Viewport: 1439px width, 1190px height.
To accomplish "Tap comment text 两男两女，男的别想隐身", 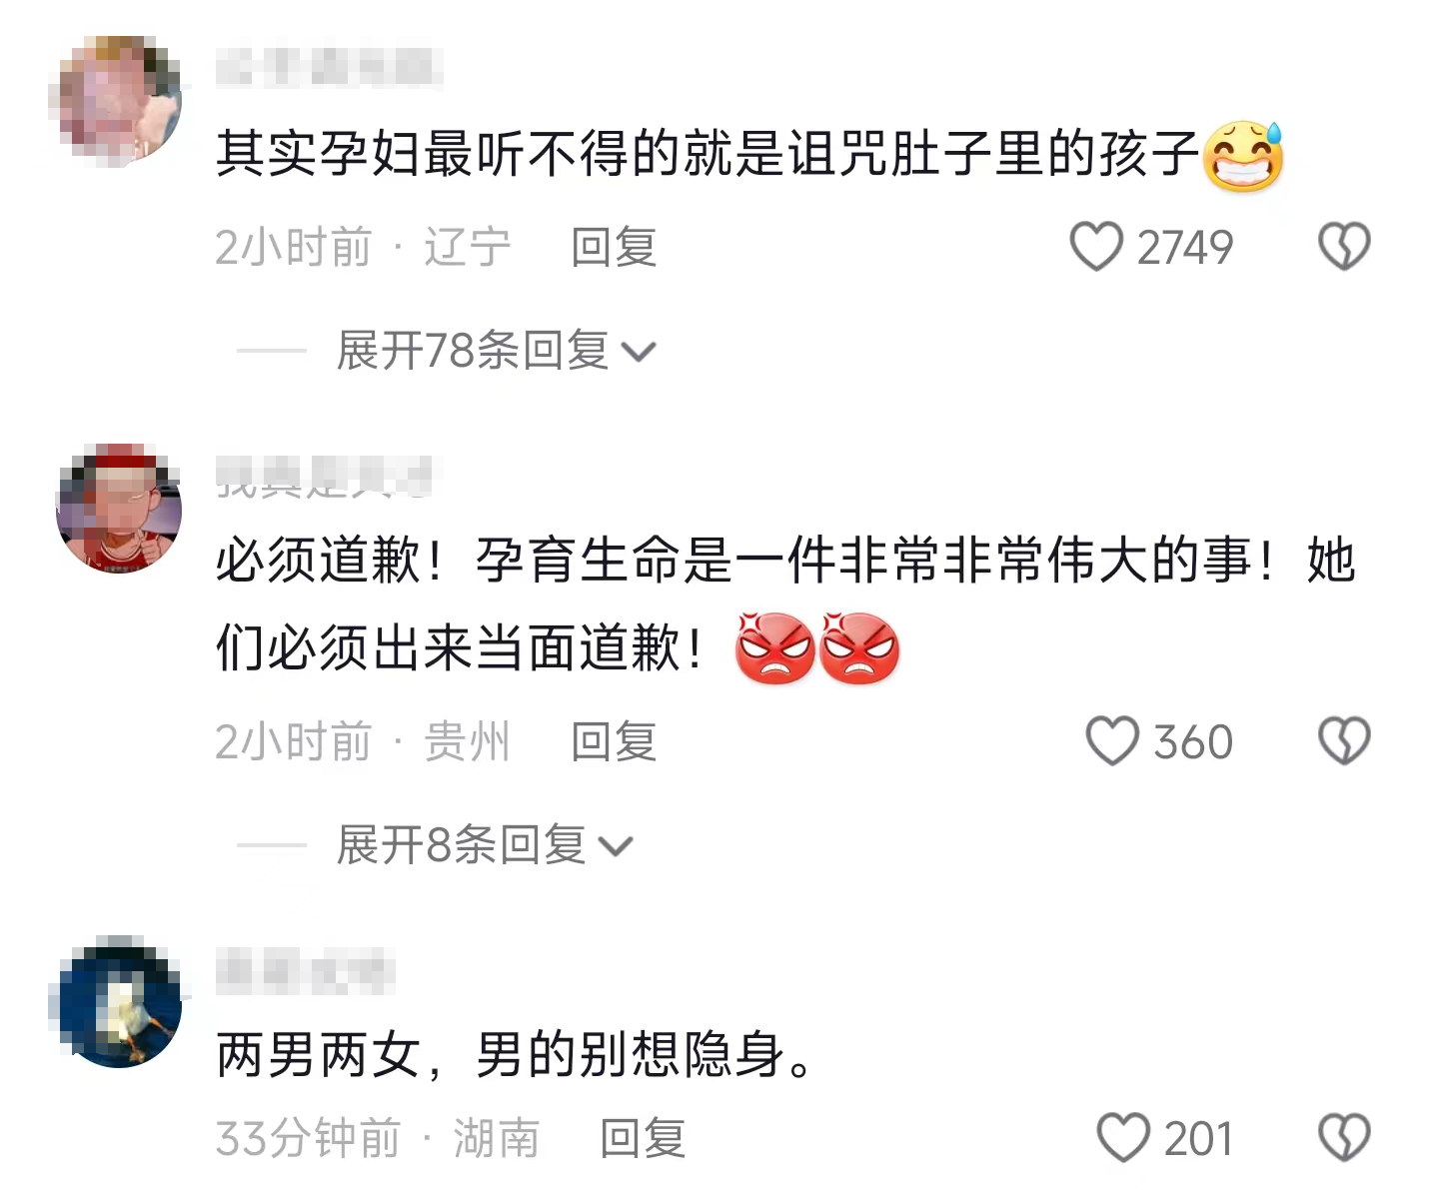I will coord(516,1055).
